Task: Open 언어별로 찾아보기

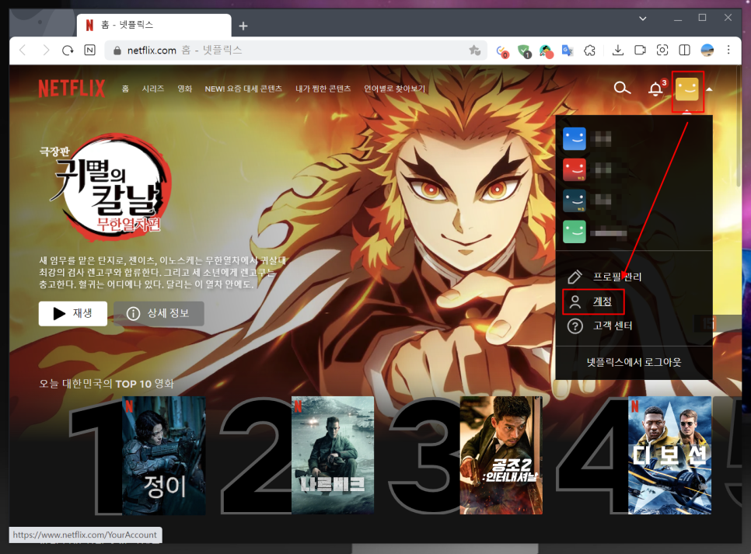Action: pyautogui.click(x=394, y=89)
